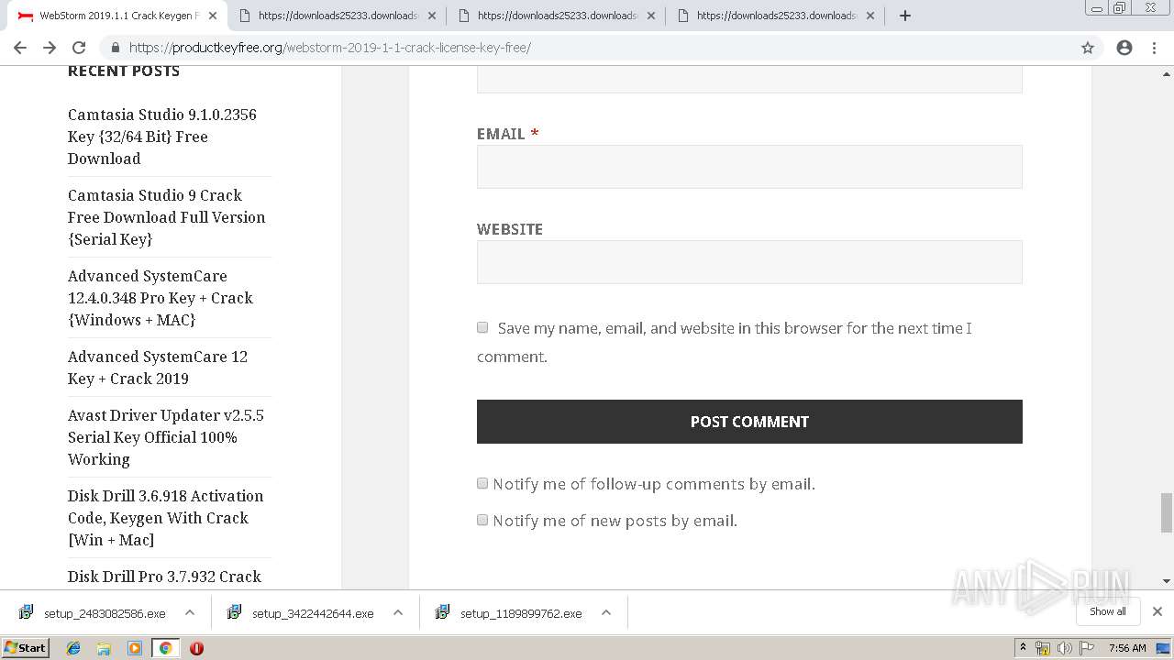Close the second downloads25233 tab

coord(432,16)
